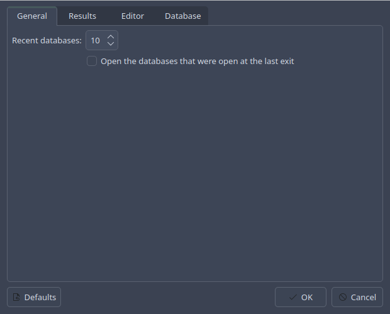
Task: Cancel the preferences dialog
Action: point(357,297)
